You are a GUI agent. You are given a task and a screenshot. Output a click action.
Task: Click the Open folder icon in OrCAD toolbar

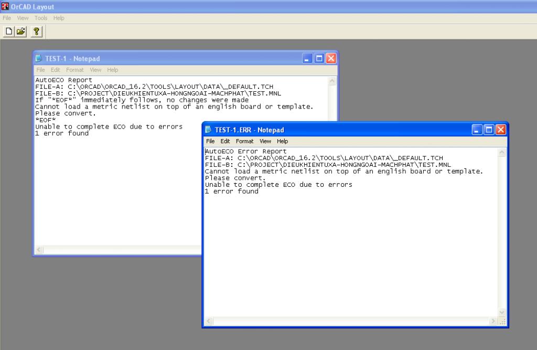(21, 31)
